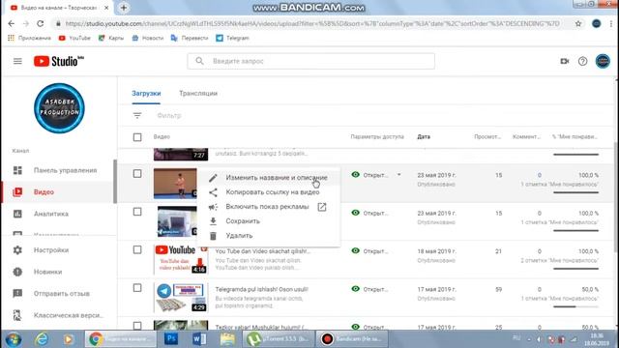This screenshot has width=619, height=348.
Task: Click the create video camera icon
Action: pyautogui.click(x=565, y=61)
